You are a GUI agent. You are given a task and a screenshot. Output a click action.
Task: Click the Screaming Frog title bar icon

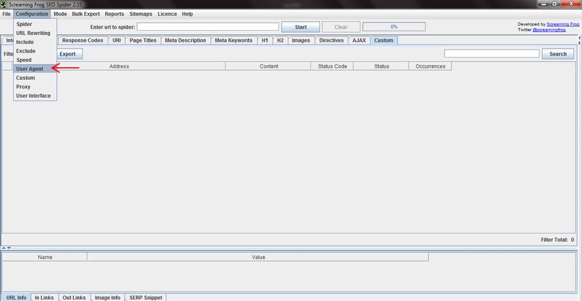(4, 5)
